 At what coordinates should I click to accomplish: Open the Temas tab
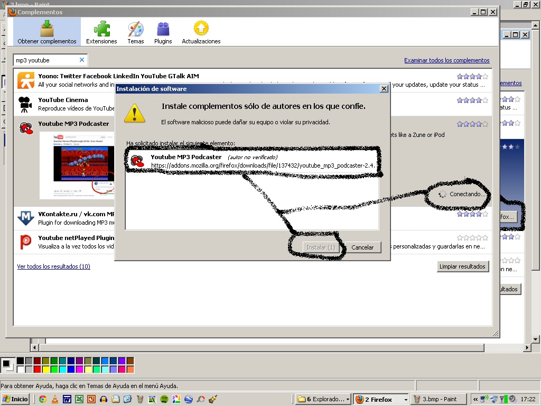136,32
